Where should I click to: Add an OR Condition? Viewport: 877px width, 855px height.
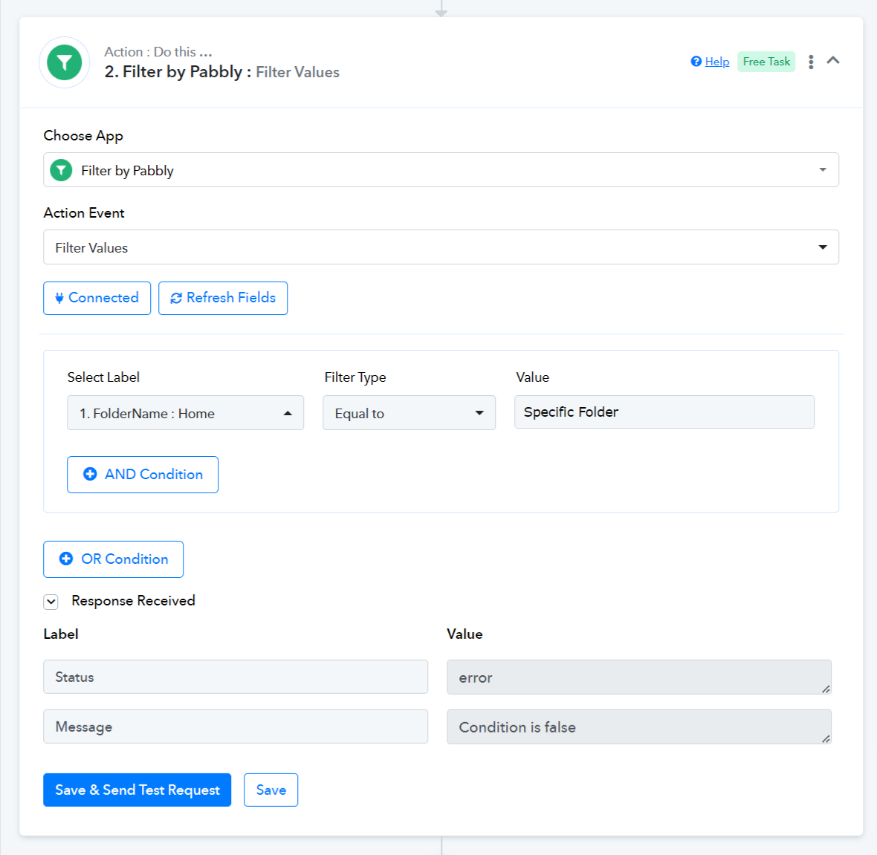(x=113, y=559)
